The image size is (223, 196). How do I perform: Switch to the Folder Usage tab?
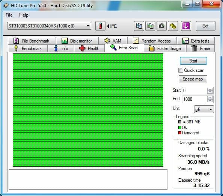point(165,49)
